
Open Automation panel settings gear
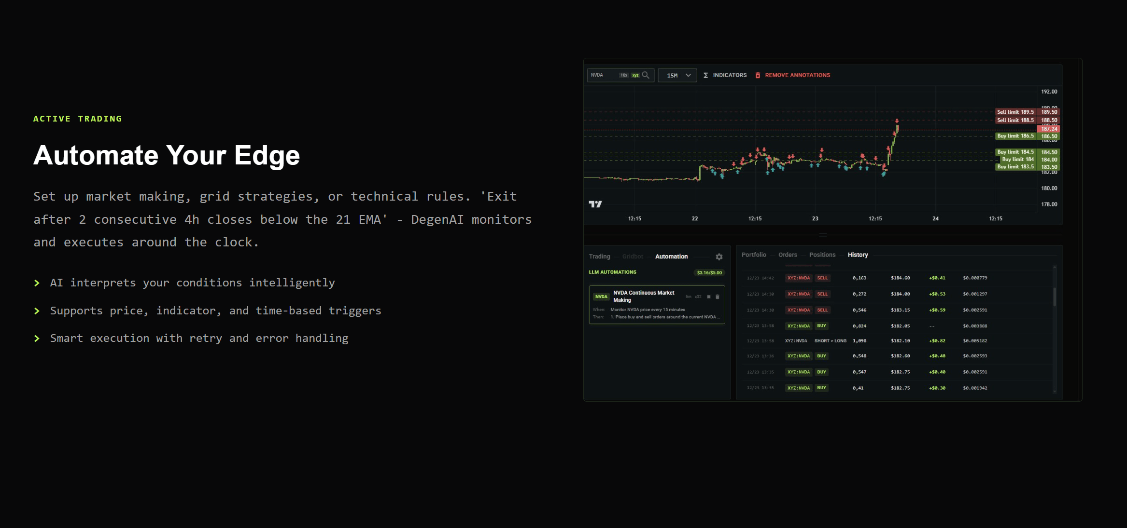pyautogui.click(x=719, y=257)
